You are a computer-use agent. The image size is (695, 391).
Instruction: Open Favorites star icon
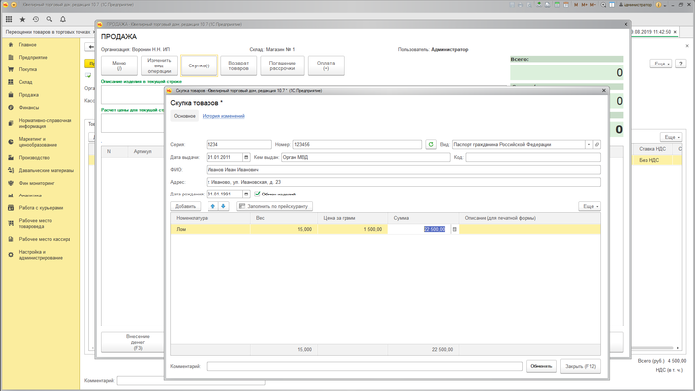[22, 19]
